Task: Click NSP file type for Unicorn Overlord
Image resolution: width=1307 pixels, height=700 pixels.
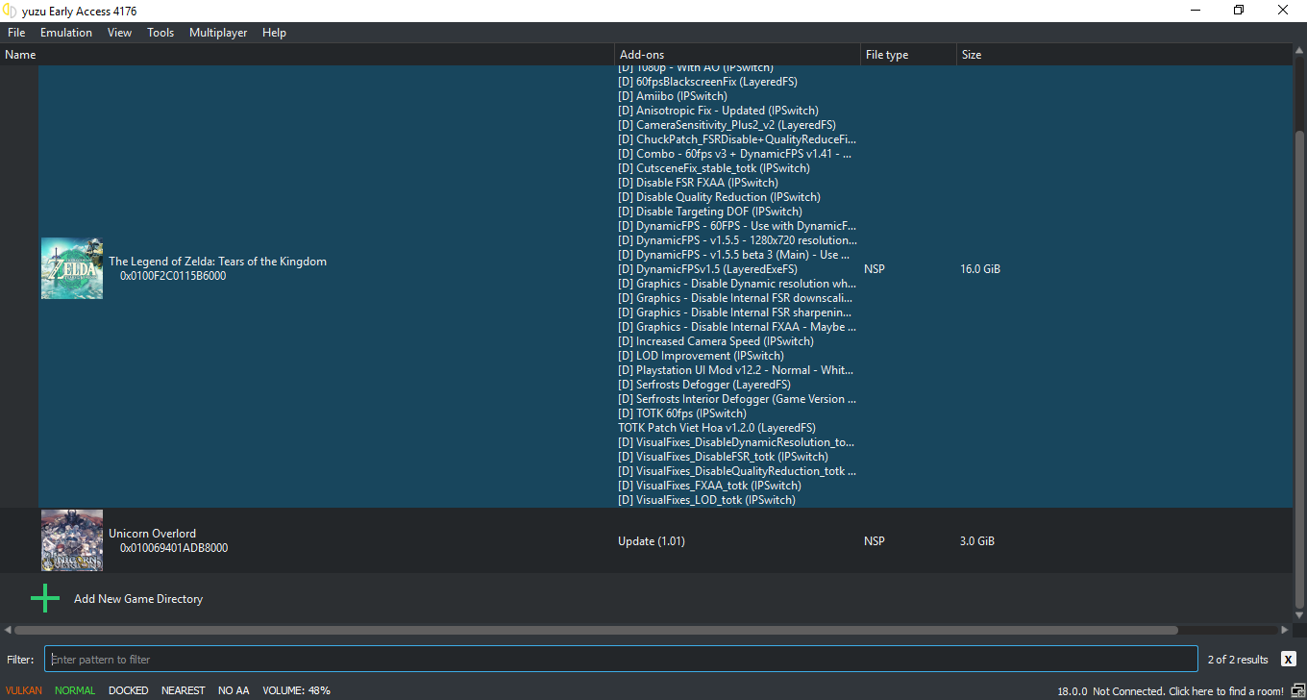Action: coord(875,541)
